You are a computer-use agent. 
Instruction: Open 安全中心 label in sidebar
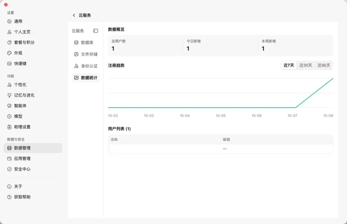(x=22, y=169)
